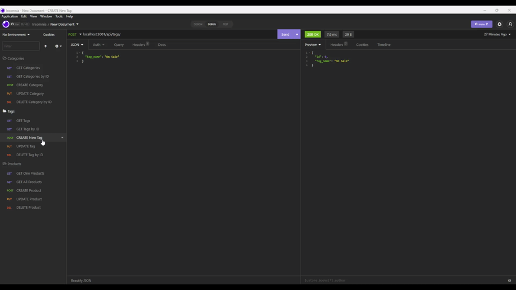Click Beautify JSON
516x290 pixels.
[81, 280]
